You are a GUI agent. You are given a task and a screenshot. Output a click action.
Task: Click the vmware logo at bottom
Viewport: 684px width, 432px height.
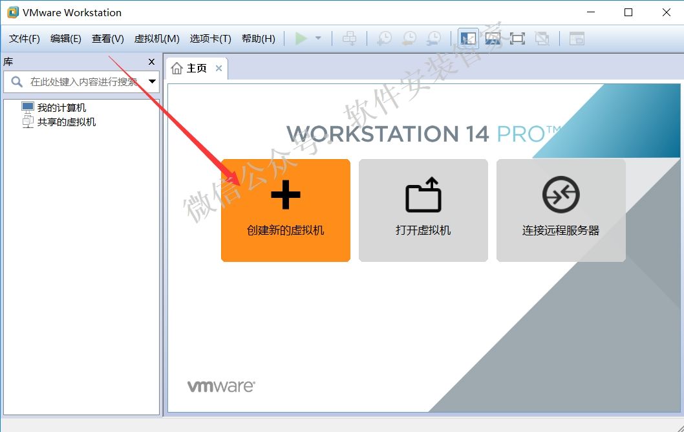click(221, 386)
